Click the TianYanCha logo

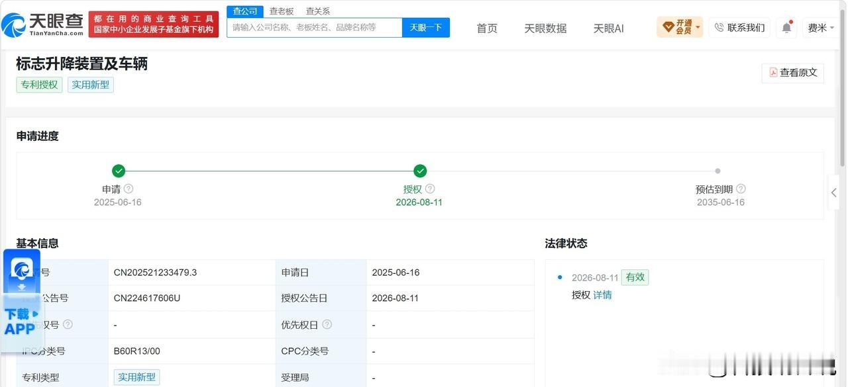coord(42,24)
